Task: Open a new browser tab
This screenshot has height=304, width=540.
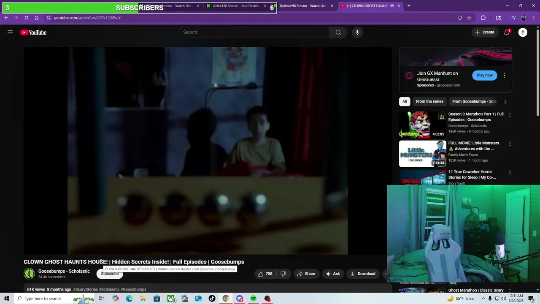Action: pyautogui.click(x=409, y=6)
